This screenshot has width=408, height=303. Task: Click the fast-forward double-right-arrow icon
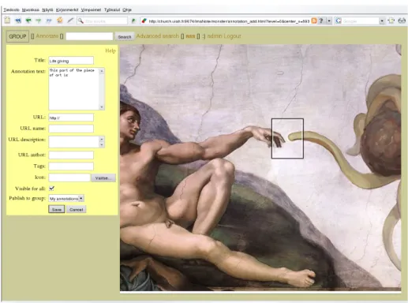coord(49,21)
